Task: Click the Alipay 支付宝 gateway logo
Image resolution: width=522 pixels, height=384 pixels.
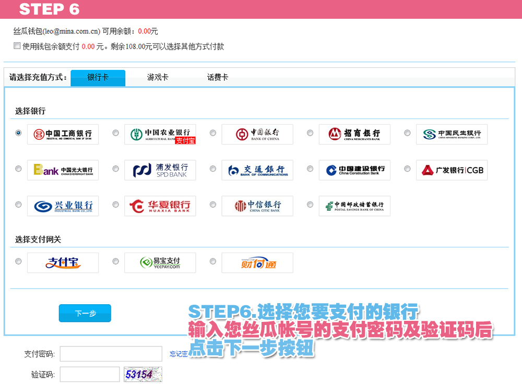Action: pyautogui.click(x=63, y=262)
